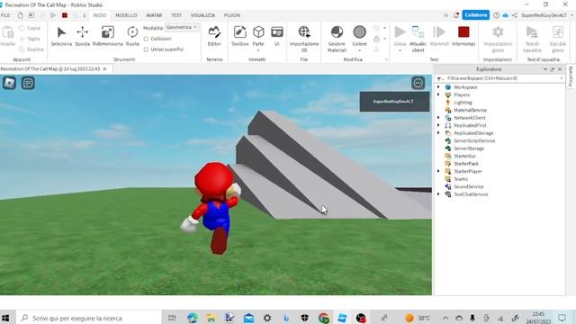Click the Windows search box
576x324 pixels.
coord(89,318)
